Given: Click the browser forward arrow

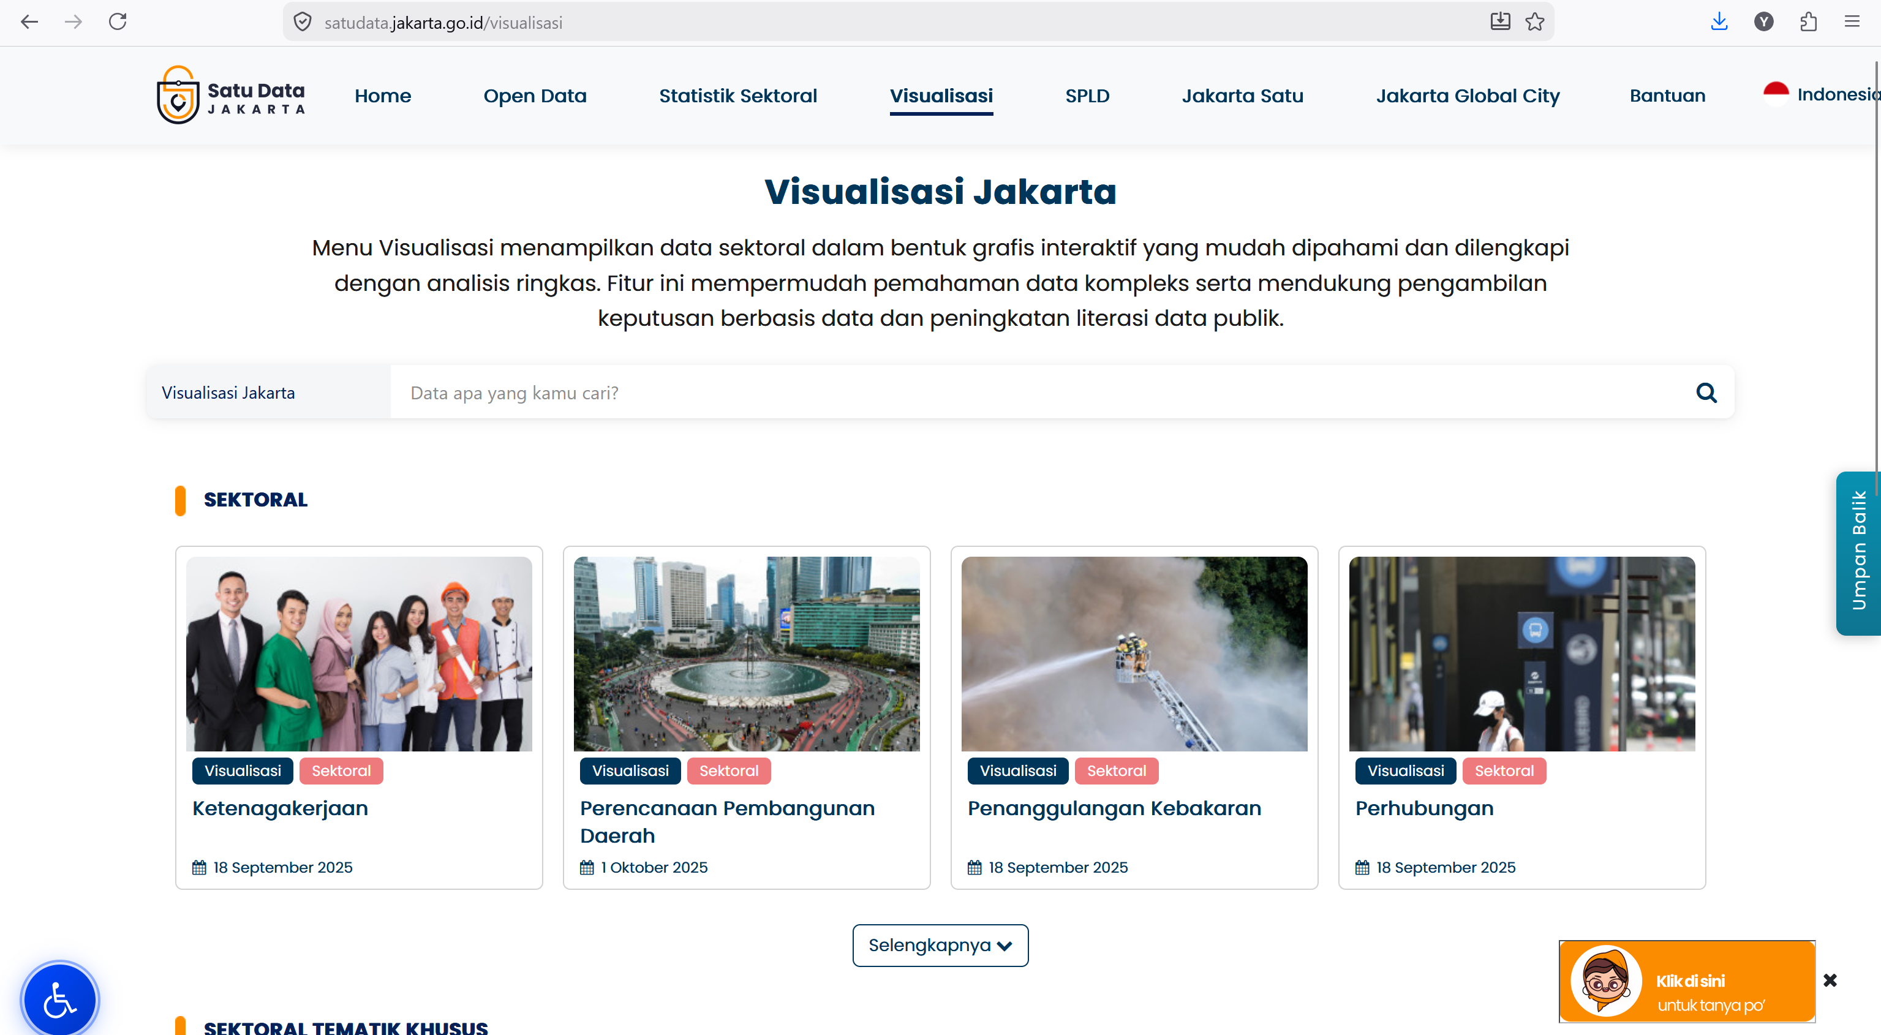Looking at the screenshot, I should (73, 22).
